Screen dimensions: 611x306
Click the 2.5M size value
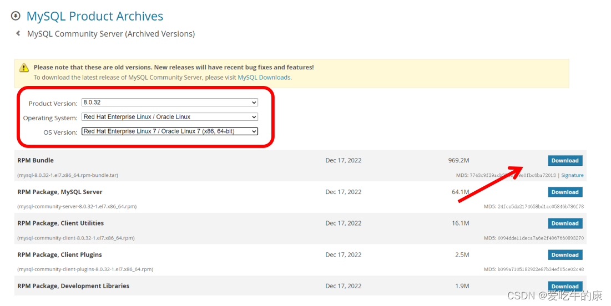pos(462,254)
